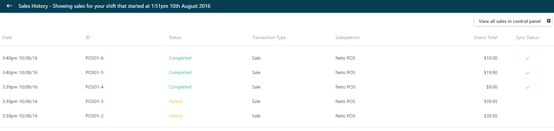
Task: Click sync checkmark for POS01-5
Action: [x=527, y=73]
